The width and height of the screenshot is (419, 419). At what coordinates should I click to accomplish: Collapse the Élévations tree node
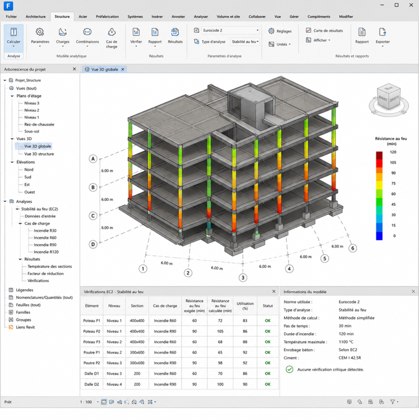click(12, 162)
